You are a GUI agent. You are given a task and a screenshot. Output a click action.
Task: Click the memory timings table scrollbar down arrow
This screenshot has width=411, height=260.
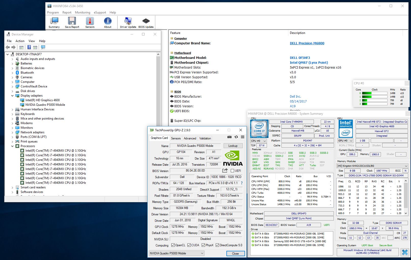(x=405, y=213)
